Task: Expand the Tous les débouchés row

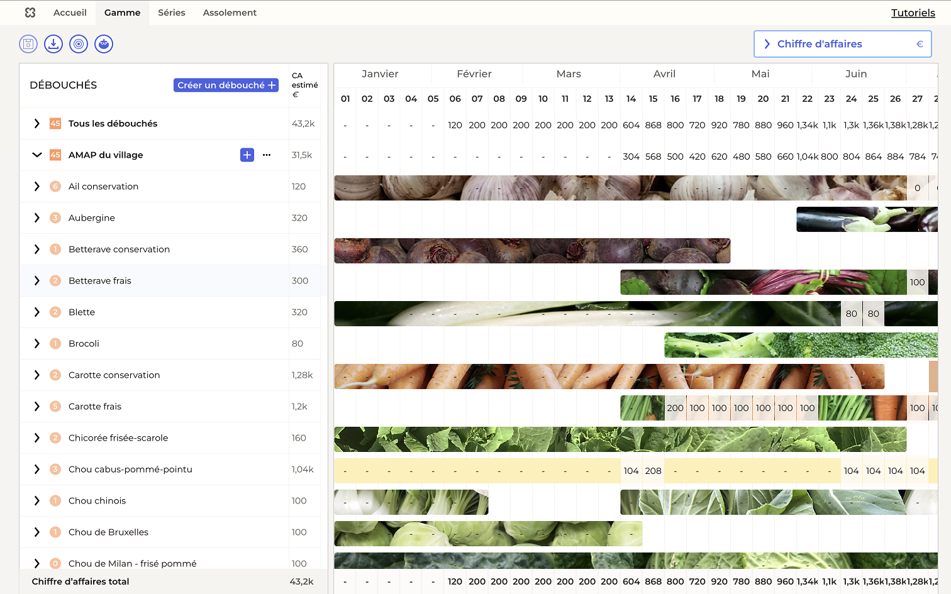Action: coord(36,123)
